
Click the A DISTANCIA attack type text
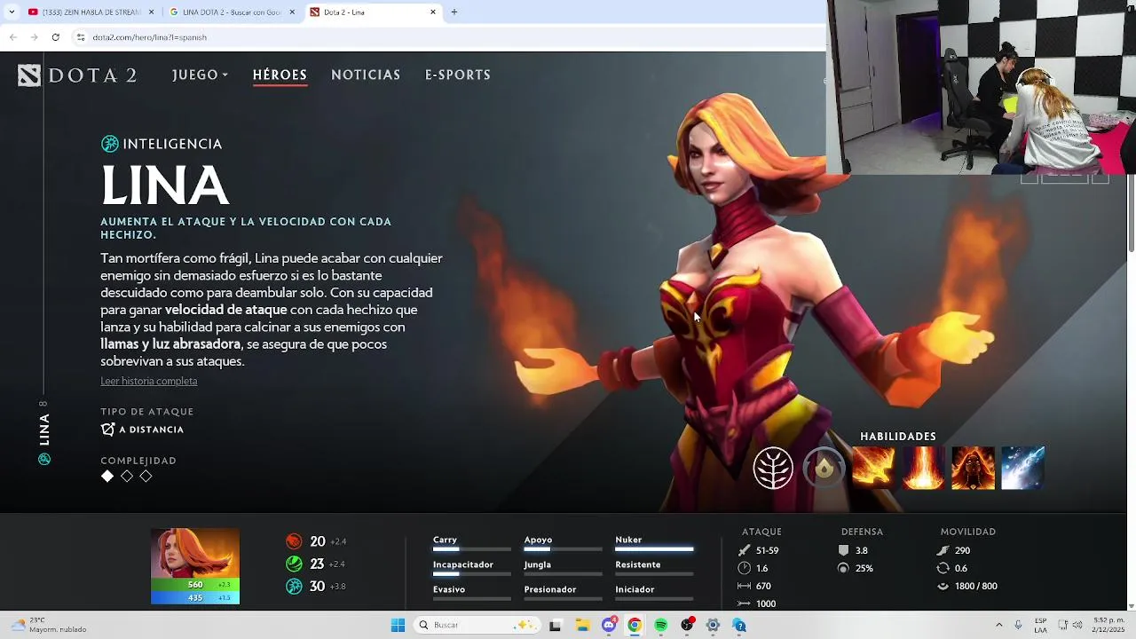click(151, 430)
